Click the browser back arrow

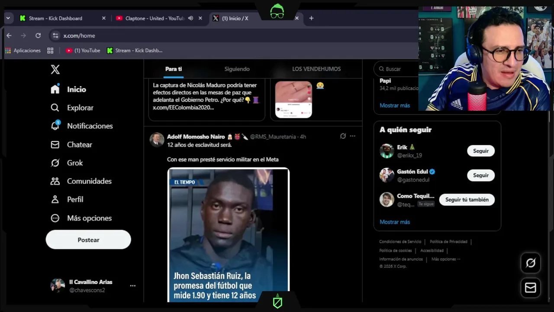click(x=9, y=36)
